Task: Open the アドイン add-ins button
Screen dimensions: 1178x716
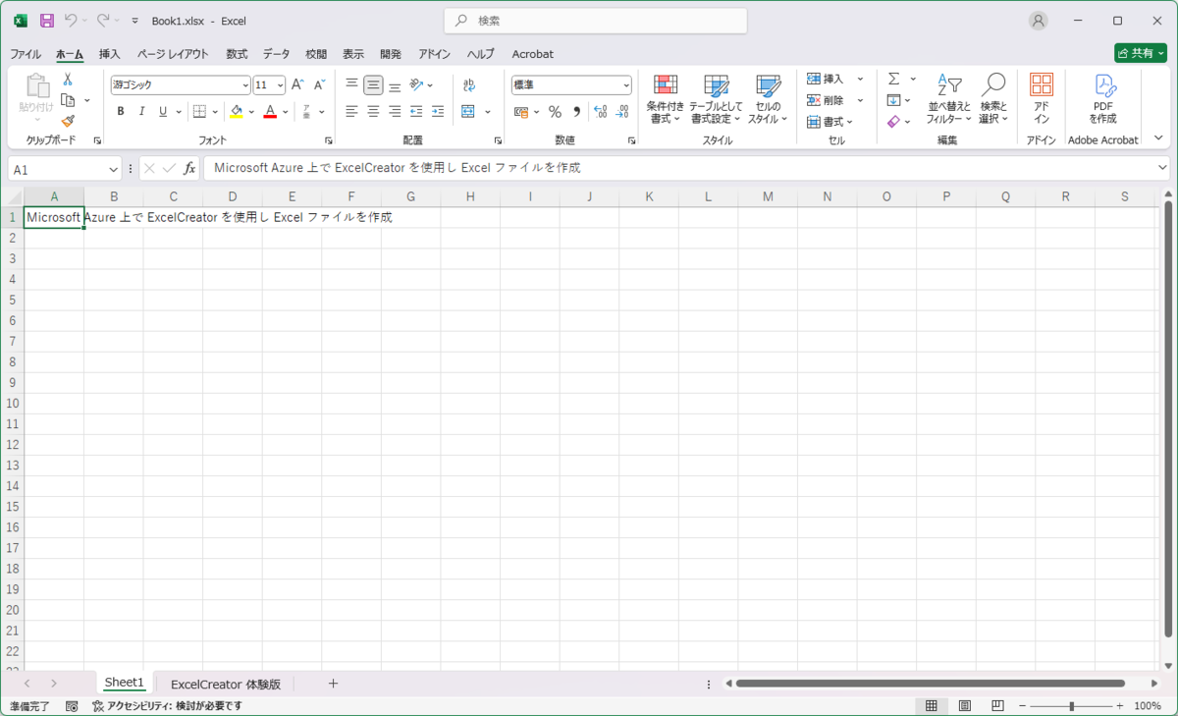Action: 1042,98
